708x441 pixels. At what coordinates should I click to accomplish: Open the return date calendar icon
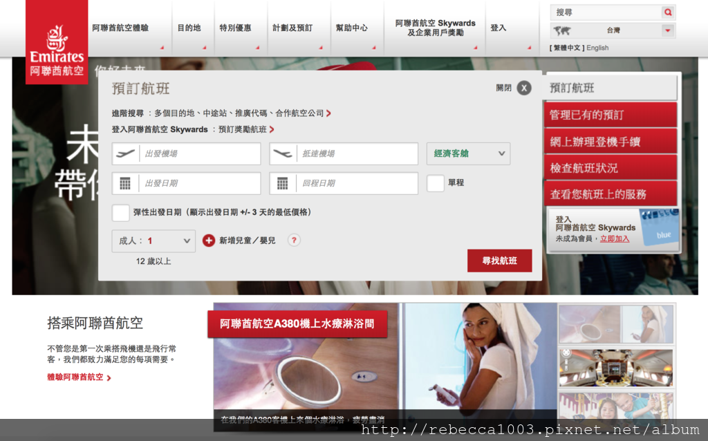point(282,183)
